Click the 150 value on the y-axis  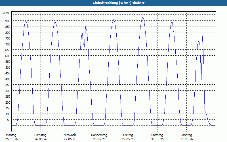click(x=8, y=108)
